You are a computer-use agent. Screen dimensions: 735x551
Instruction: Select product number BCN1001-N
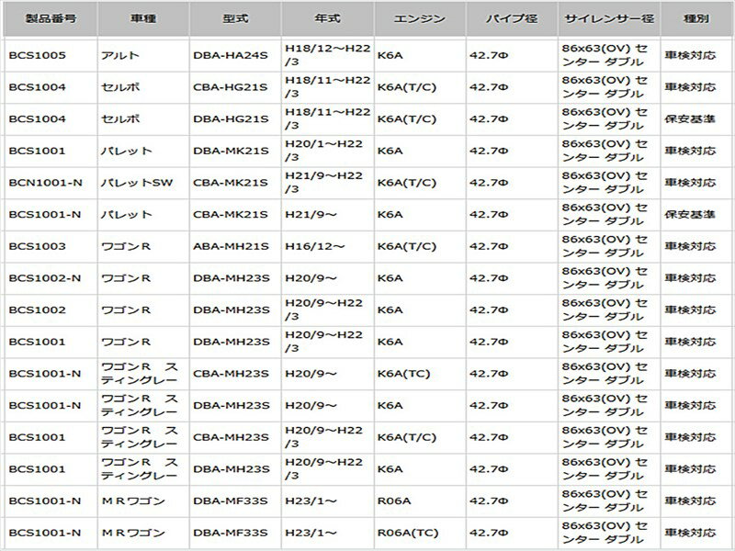coord(45,183)
